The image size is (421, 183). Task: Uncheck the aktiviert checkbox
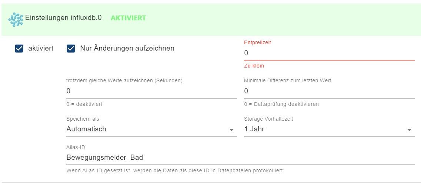click(19, 49)
